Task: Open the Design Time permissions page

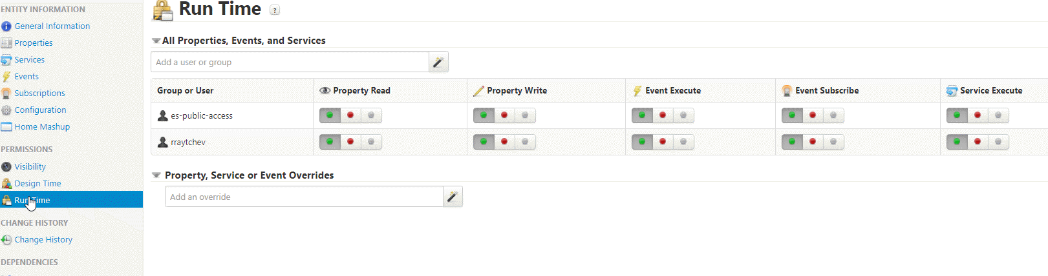Action: 37,184
